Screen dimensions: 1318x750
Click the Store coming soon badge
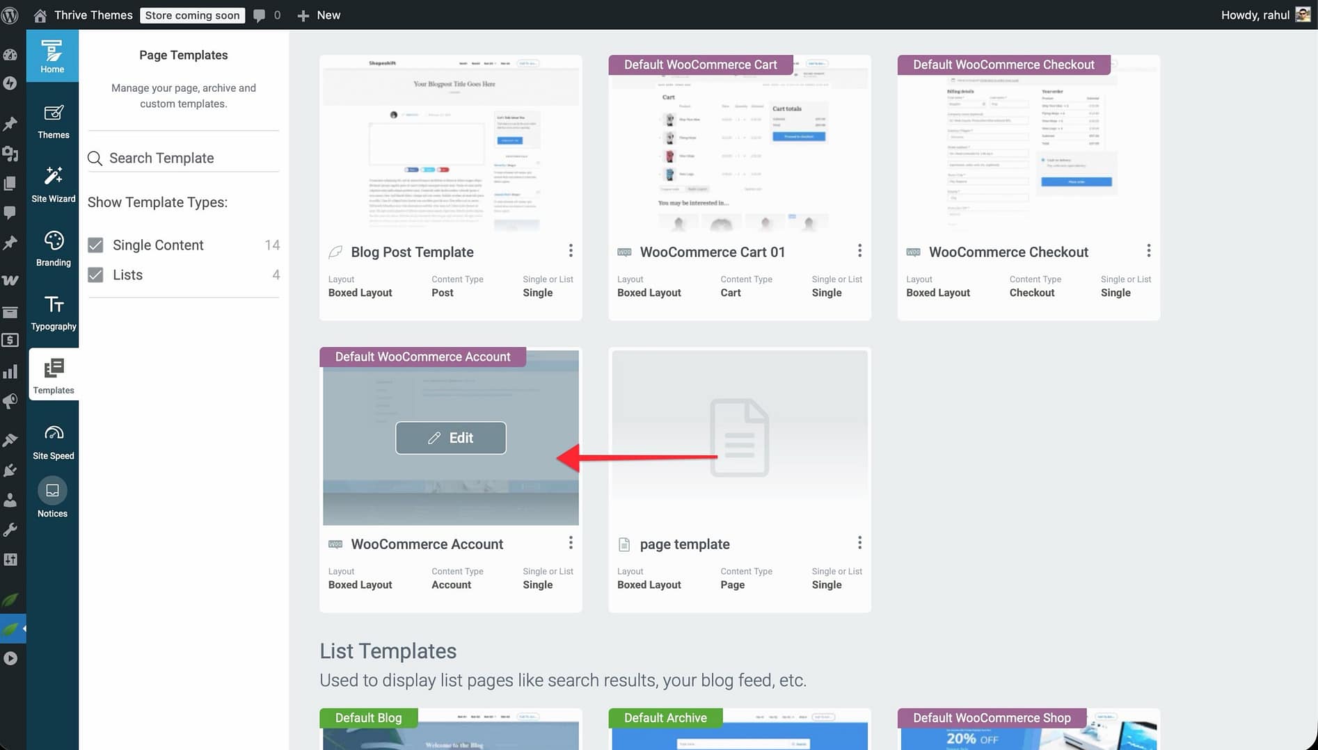(x=192, y=15)
